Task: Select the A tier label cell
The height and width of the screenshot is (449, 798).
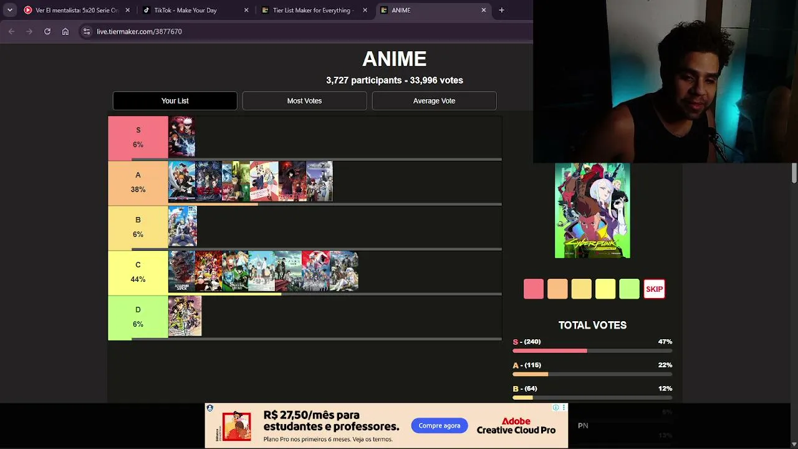Action: click(x=138, y=183)
